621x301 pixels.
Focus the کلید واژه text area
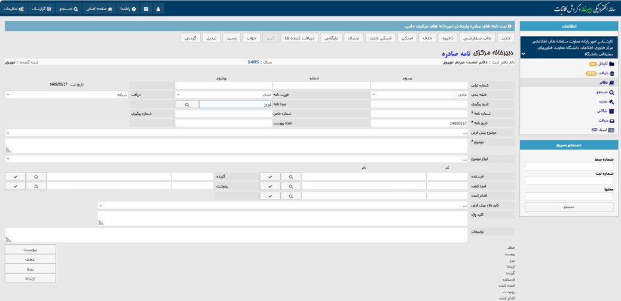(283, 219)
